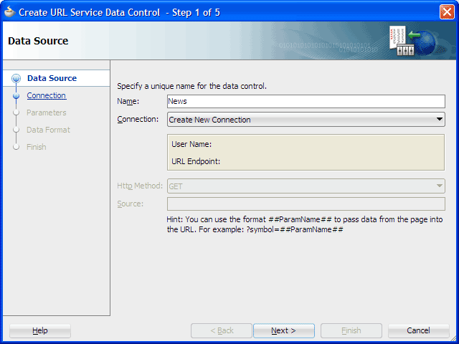Click the hint text about ##ParamName##
The width and height of the screenshot is (459, 344).
[304, 224]
